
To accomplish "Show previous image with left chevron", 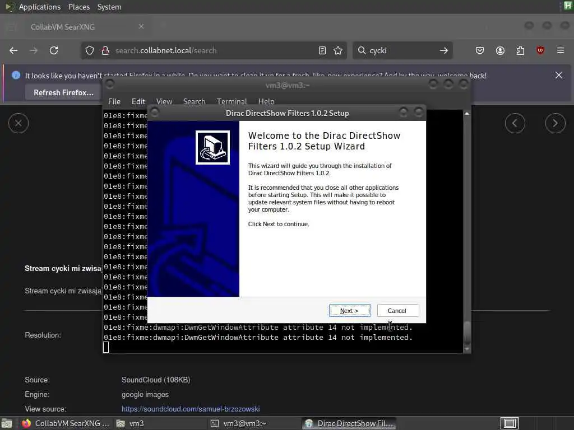I will [x=515, y=123].
